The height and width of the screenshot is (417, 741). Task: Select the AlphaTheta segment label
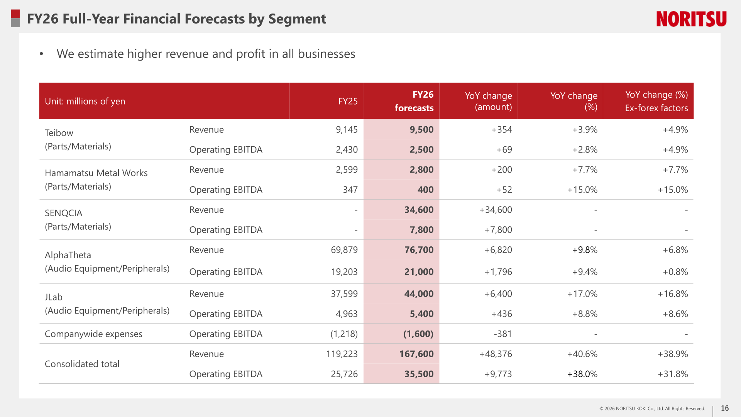coord(107,262)
